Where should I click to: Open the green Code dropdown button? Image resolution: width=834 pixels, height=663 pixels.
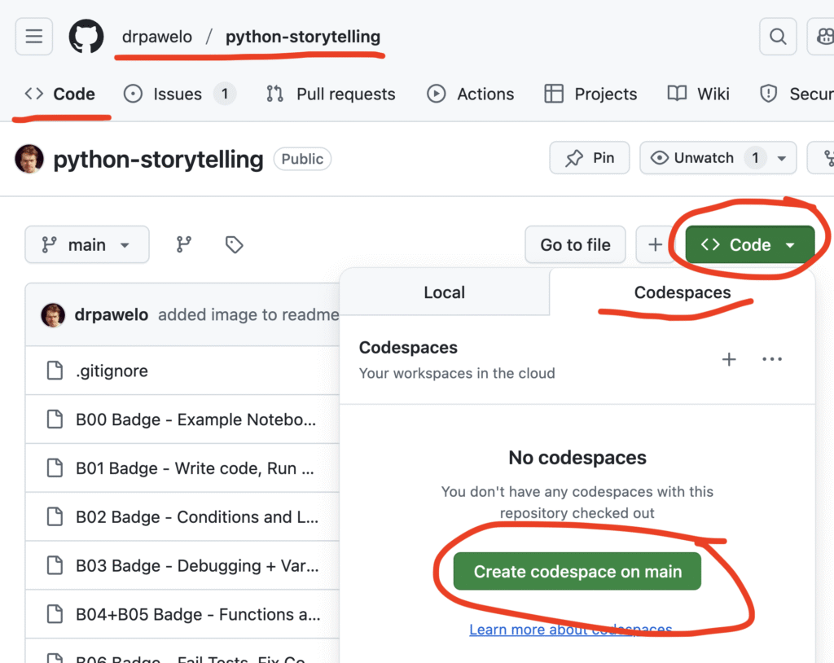click(749, 244)
